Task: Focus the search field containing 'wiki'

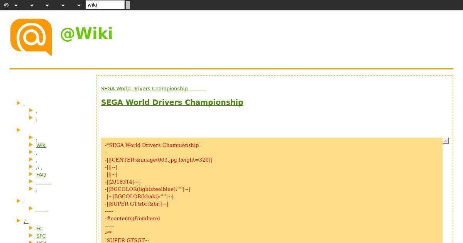Action: click(105, 5)
